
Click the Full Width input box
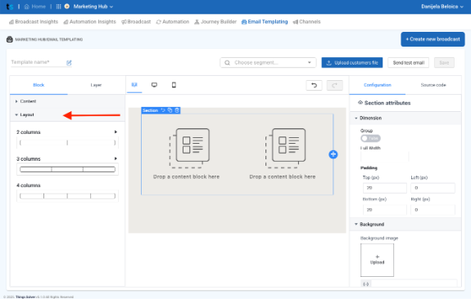[384, 156]
